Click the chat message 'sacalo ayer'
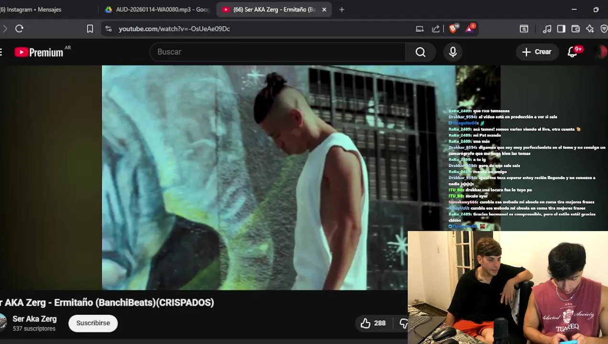The image size is (608, 344). tap(476, 196)
